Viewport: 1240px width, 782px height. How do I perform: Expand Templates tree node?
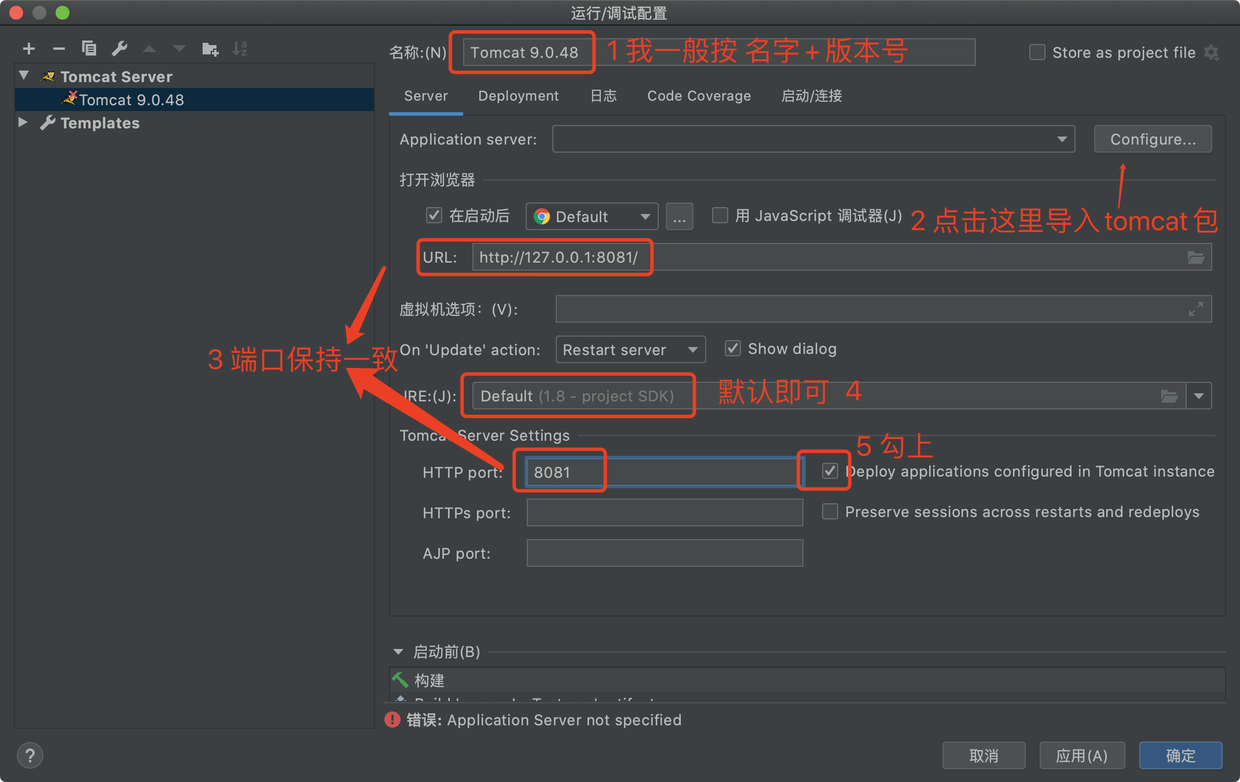pyautogui.click(x=24, y=122)
